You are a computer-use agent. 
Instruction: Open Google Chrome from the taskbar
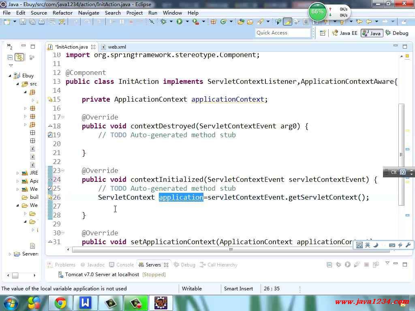coord(60,303)
